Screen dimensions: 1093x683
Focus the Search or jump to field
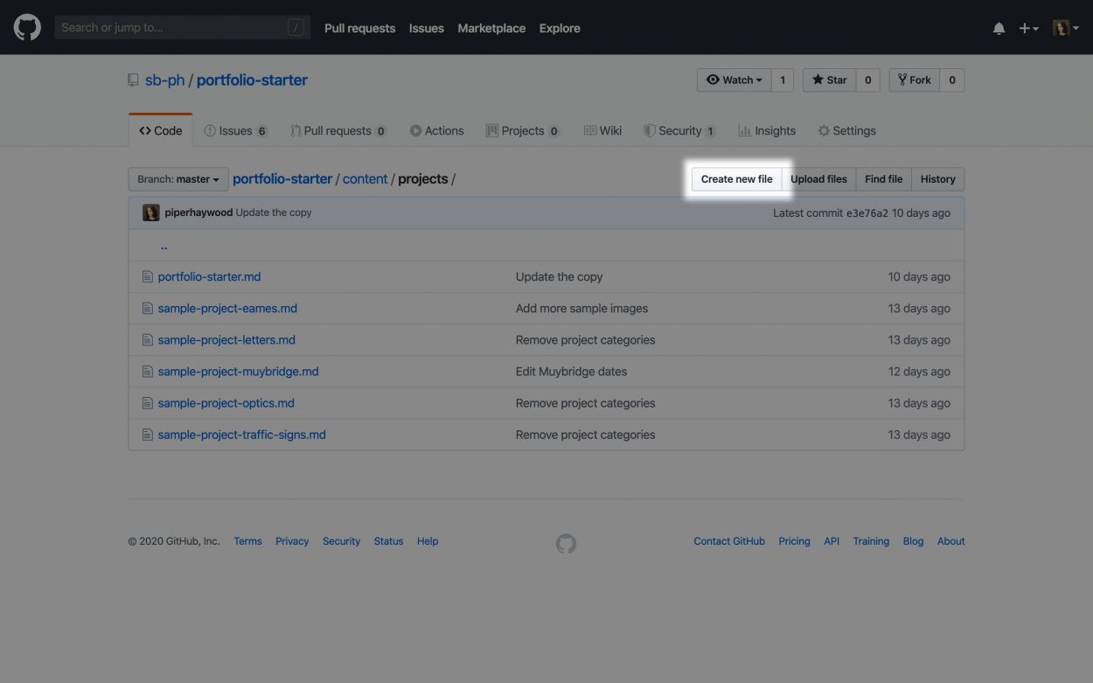click(183, 28)
